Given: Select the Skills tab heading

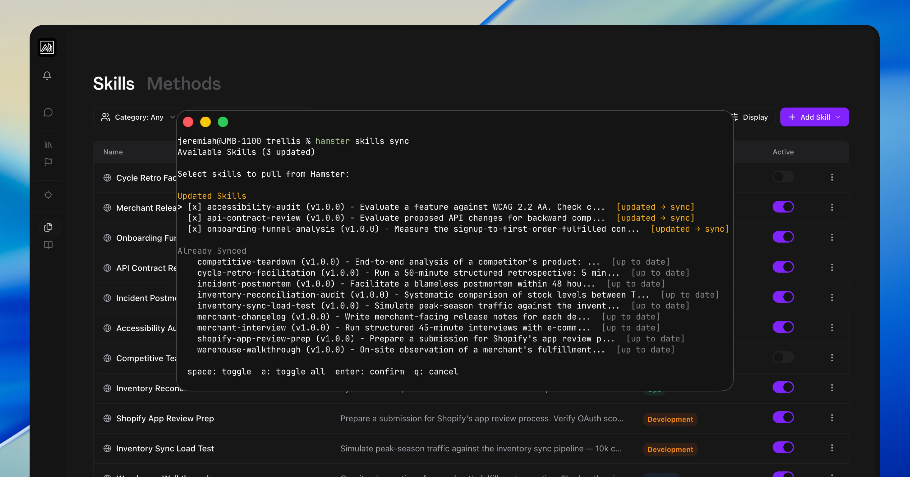Looking at the screenshot, I should point(113,84).
